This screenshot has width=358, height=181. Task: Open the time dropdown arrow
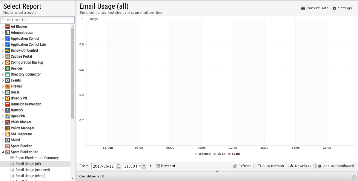click(x=144, y=166)
